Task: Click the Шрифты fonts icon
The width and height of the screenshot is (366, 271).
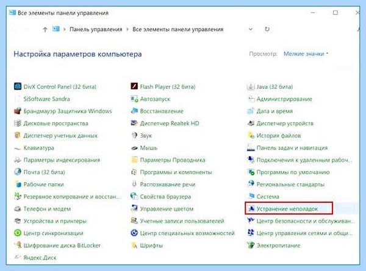Action: click(x=134, y=245)
